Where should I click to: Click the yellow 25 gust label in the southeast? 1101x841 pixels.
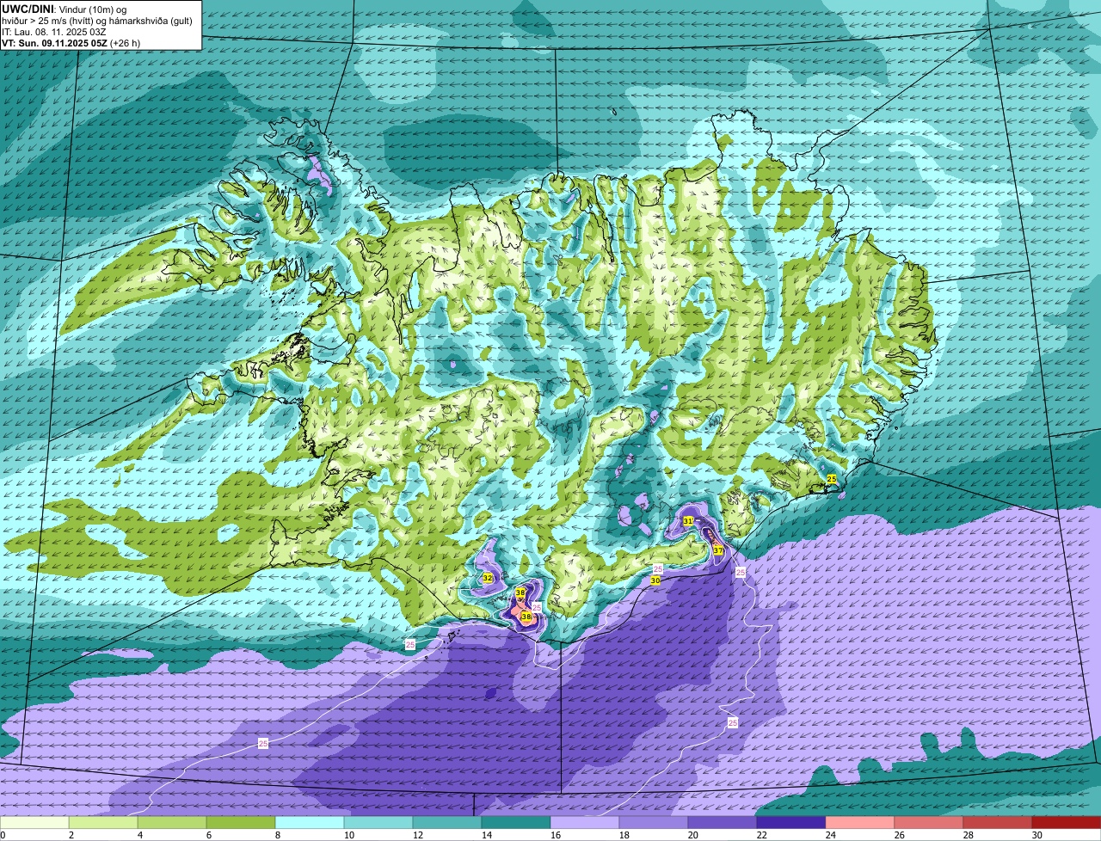832,479
